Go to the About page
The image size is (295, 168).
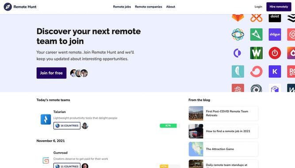pyautogui.click(x=170, y=7)
